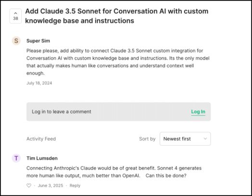
Task: Open the Newest first sort dropdown
Action: (x=185, y=139)
